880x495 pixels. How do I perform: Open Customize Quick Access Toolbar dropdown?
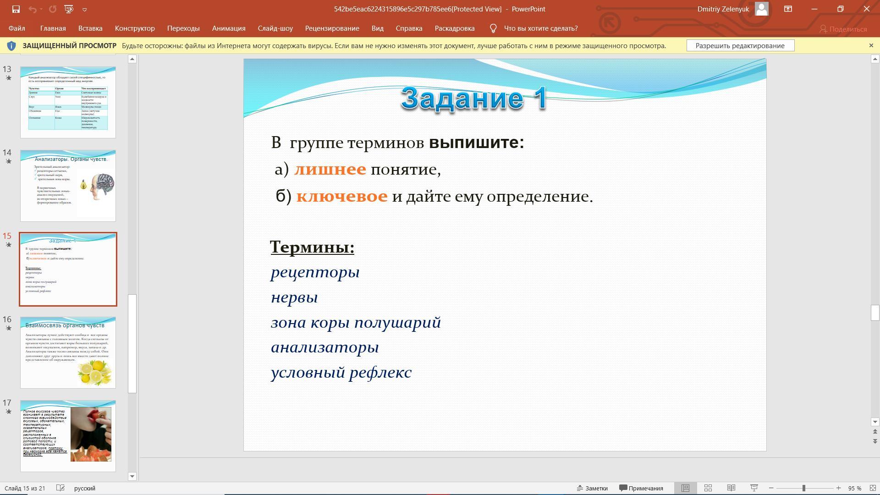pos(85,9)
